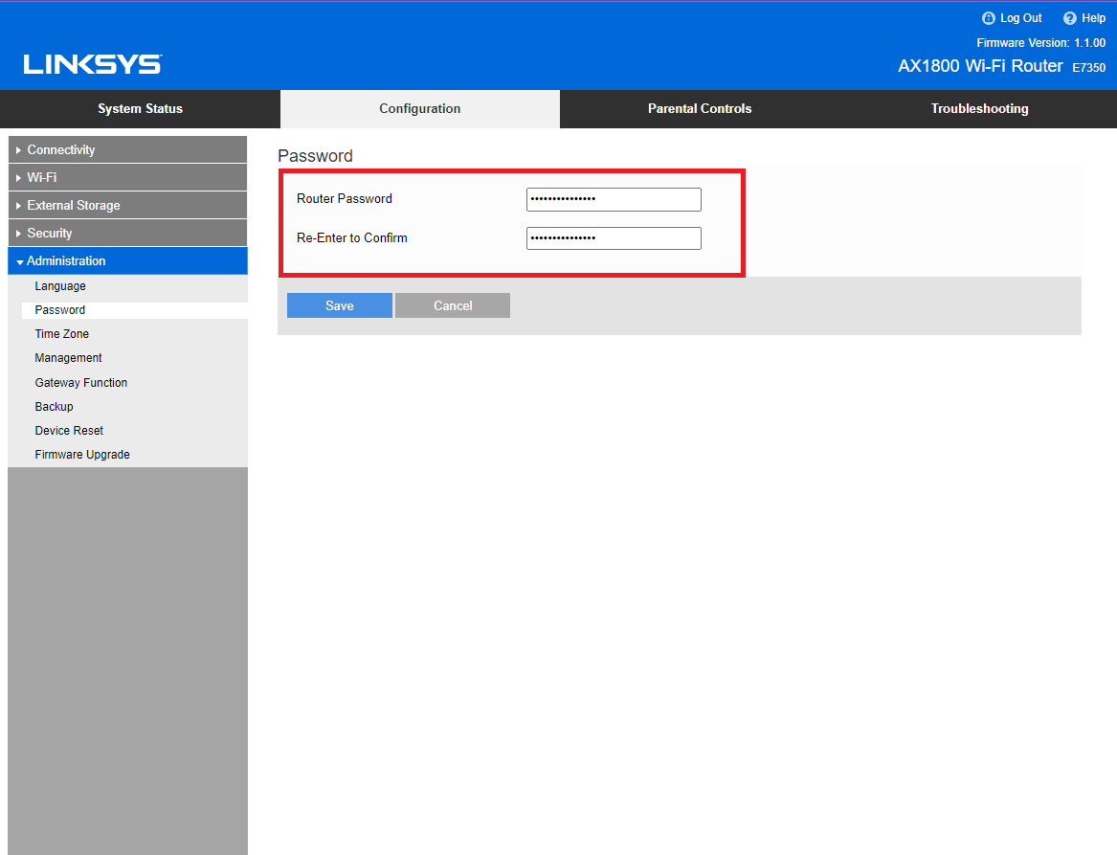Click the Re-Enter to Confirm label

click(x=352, y=238)
